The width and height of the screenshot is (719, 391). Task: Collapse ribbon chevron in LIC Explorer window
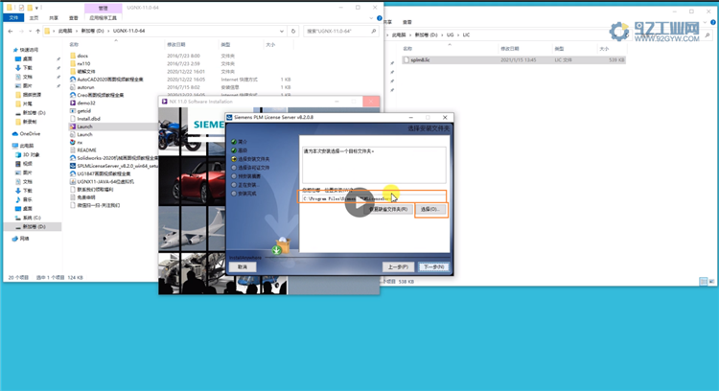(x=706, y=22)
